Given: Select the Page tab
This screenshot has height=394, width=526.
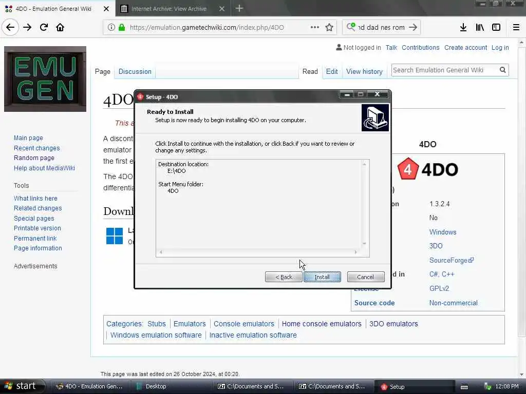Looking at the screenshot, I should (x=103, y=71).
